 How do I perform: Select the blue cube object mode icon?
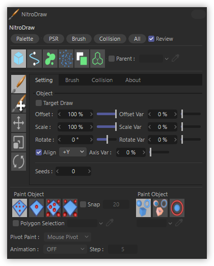18,59
